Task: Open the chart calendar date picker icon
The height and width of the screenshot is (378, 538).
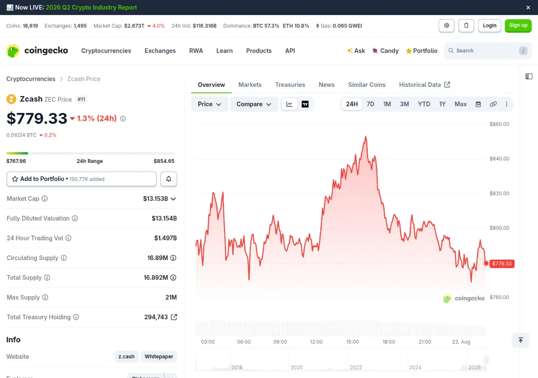Action: [x=478, y=104]
